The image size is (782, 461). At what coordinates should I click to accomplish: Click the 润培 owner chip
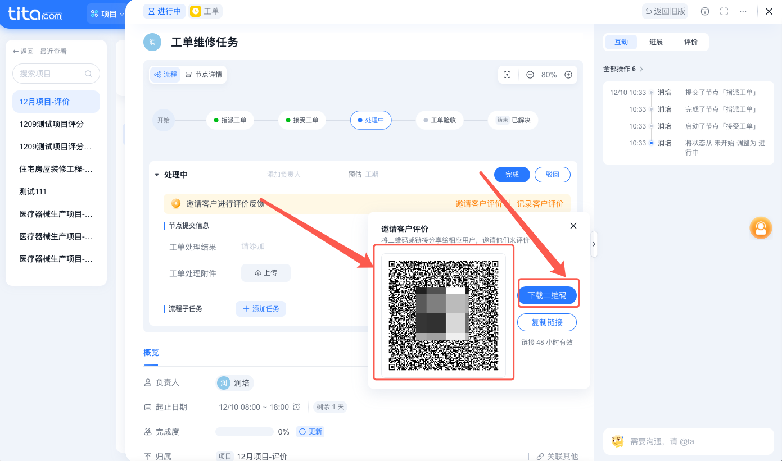(x=235, y=383)
